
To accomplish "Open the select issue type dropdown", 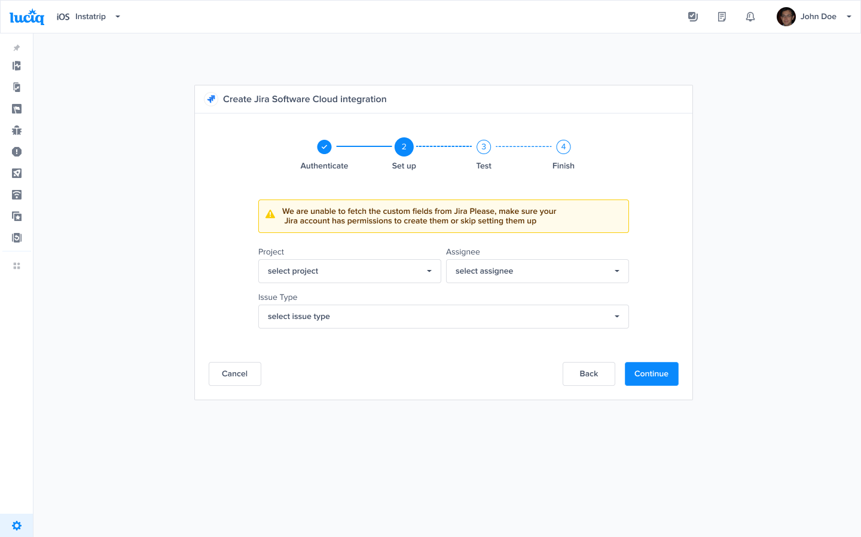I will point(443,316).
